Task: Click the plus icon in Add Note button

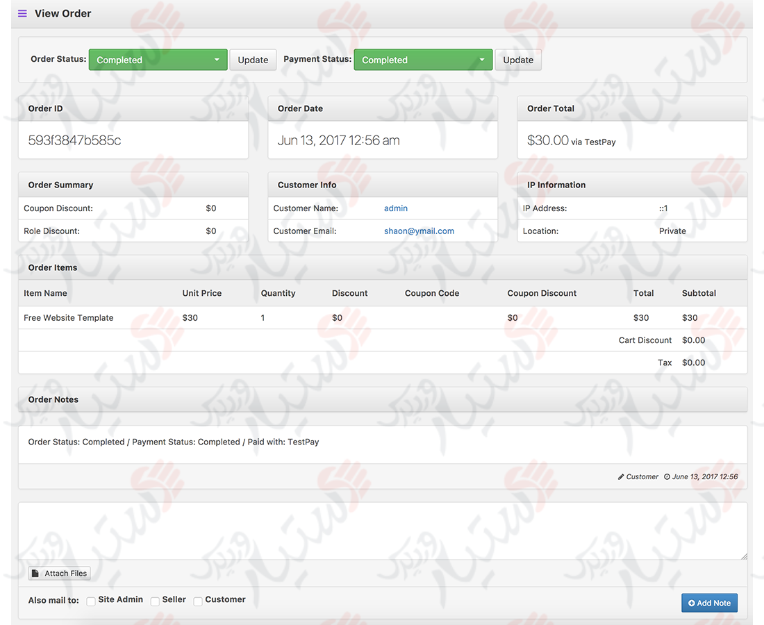Action: pyautogui.click(x=690, y=603)
